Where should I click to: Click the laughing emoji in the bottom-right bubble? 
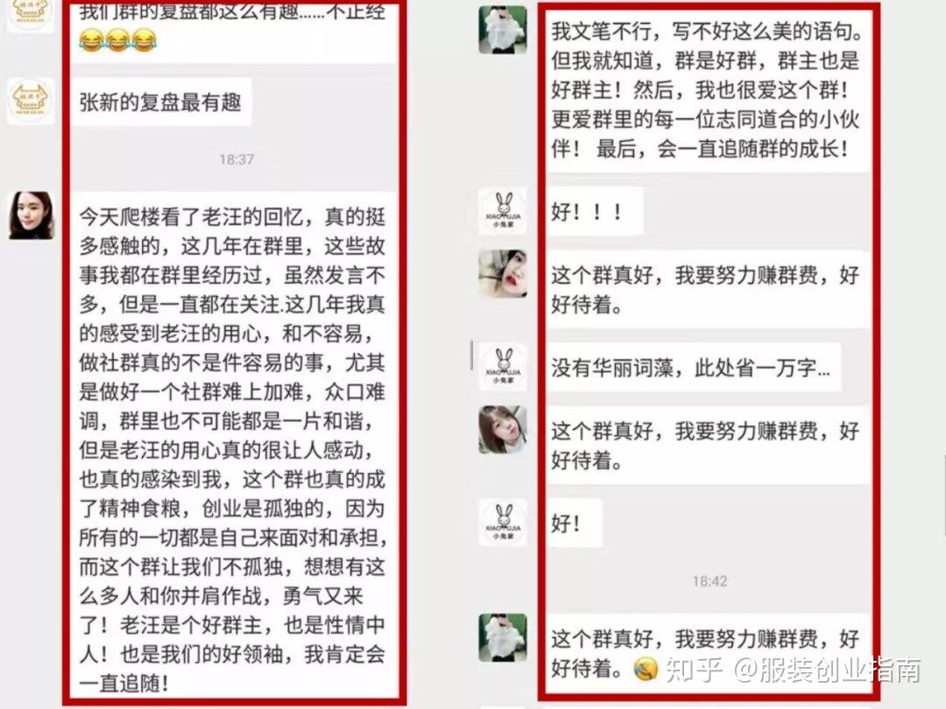point(645,669)
